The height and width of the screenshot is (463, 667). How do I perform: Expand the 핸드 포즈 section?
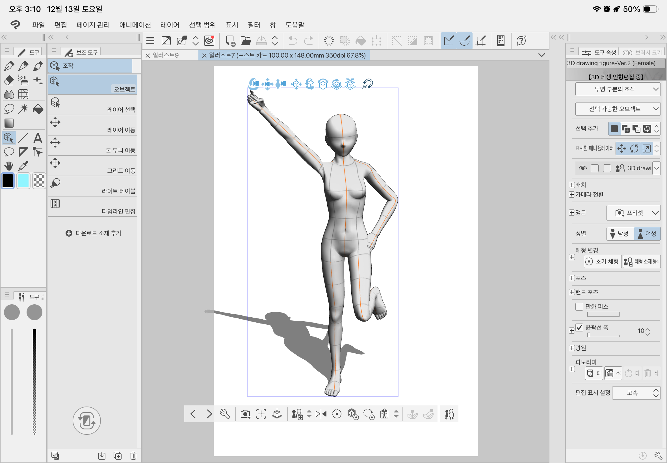pyautogui.click(x=571, y=292)
